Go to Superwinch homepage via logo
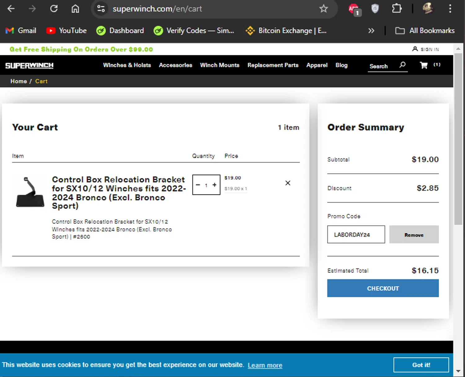The image size is (465, 377). coord(29,65)
